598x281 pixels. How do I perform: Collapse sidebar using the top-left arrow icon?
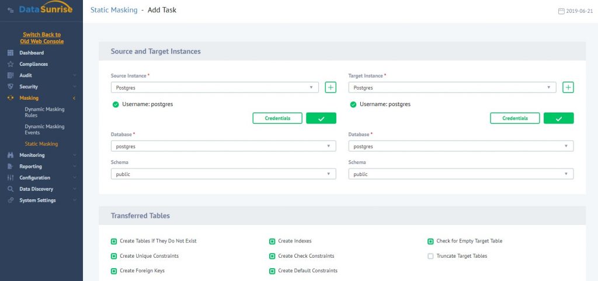click(10, 10)
